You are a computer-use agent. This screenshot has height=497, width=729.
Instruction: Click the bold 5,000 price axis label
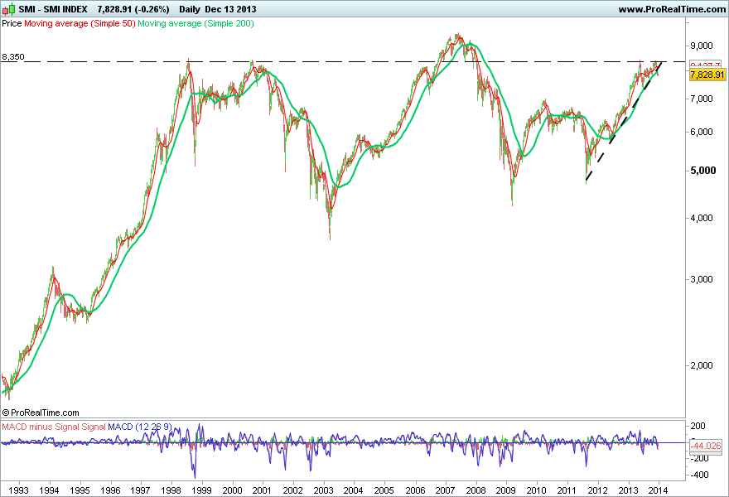coord(703,171)
